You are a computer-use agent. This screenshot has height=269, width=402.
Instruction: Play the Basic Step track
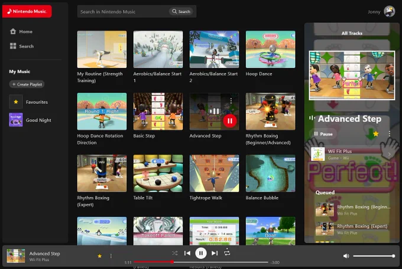(x=158, y=111)
